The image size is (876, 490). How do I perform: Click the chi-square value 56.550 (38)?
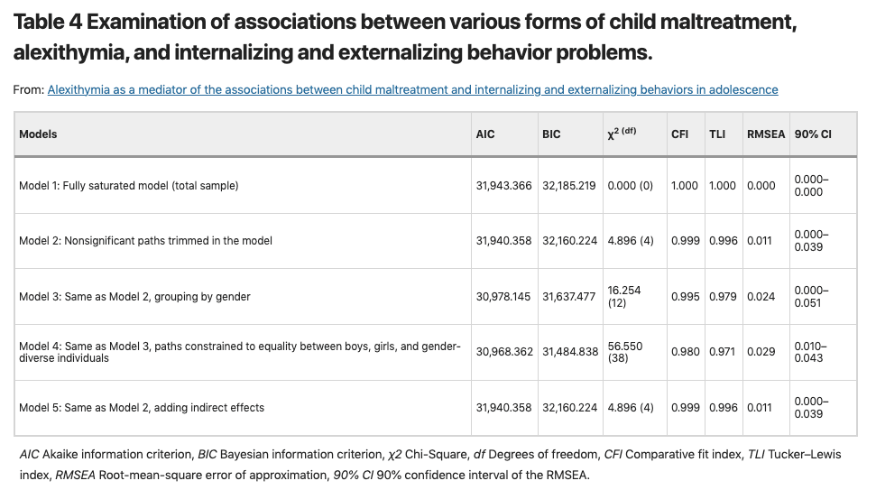[x=625, y=352]
